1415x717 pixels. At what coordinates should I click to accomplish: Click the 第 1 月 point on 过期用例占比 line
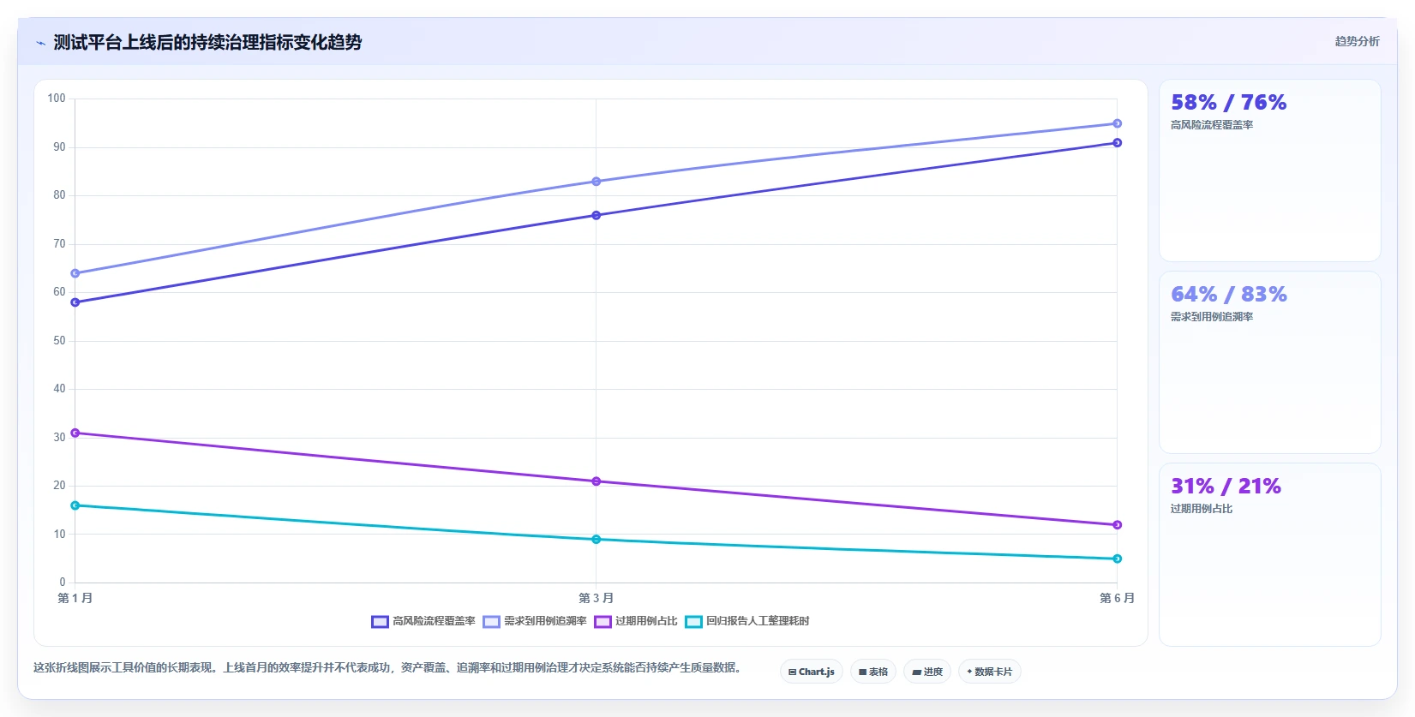pyautogui.click(x=75, y=433)
